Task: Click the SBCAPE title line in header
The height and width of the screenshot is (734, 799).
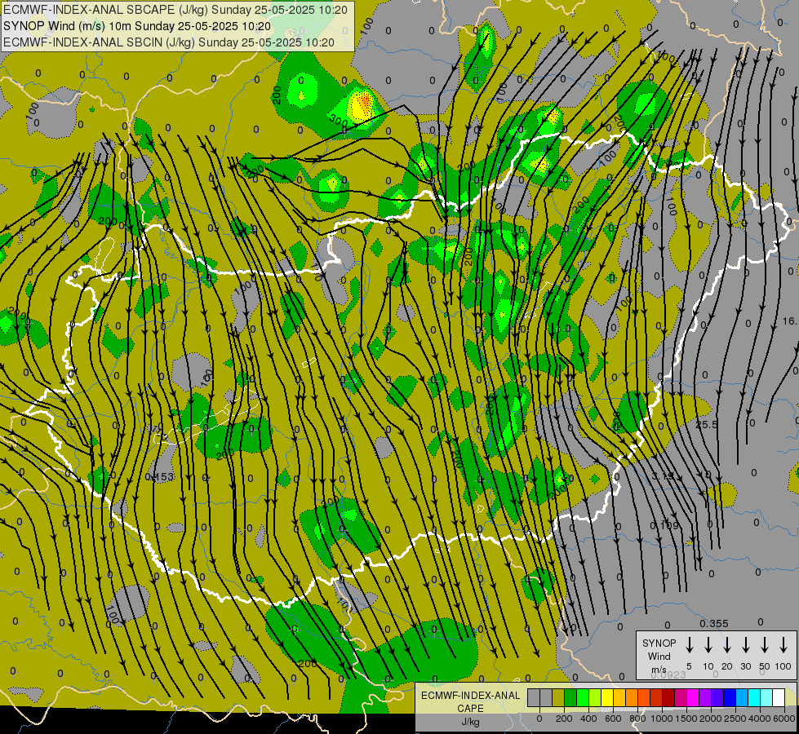Action: 175,10
